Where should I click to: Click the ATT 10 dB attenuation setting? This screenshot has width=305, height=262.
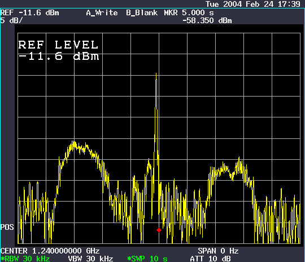(x=210, y=259)
